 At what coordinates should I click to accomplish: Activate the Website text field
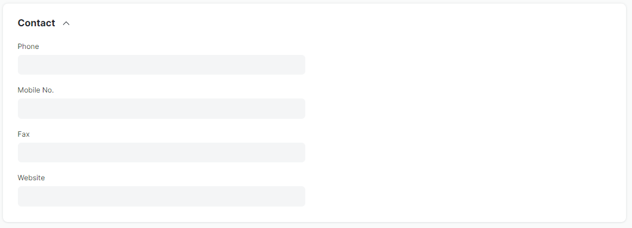tap(161, 196)
